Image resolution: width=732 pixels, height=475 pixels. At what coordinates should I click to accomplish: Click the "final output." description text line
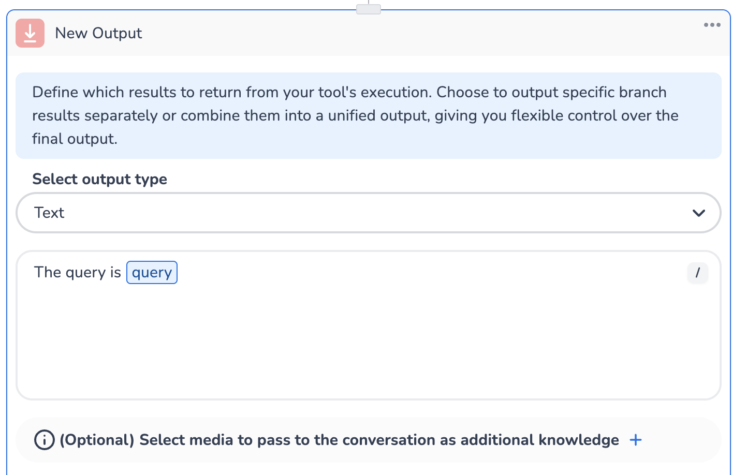click(x=75, y=139)
